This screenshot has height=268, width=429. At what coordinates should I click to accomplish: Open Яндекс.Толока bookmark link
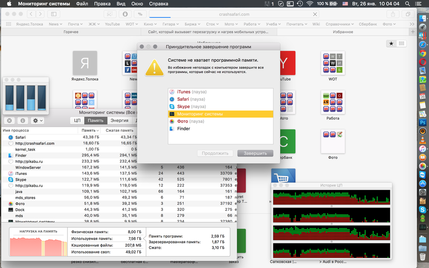[x=29, y=24]
